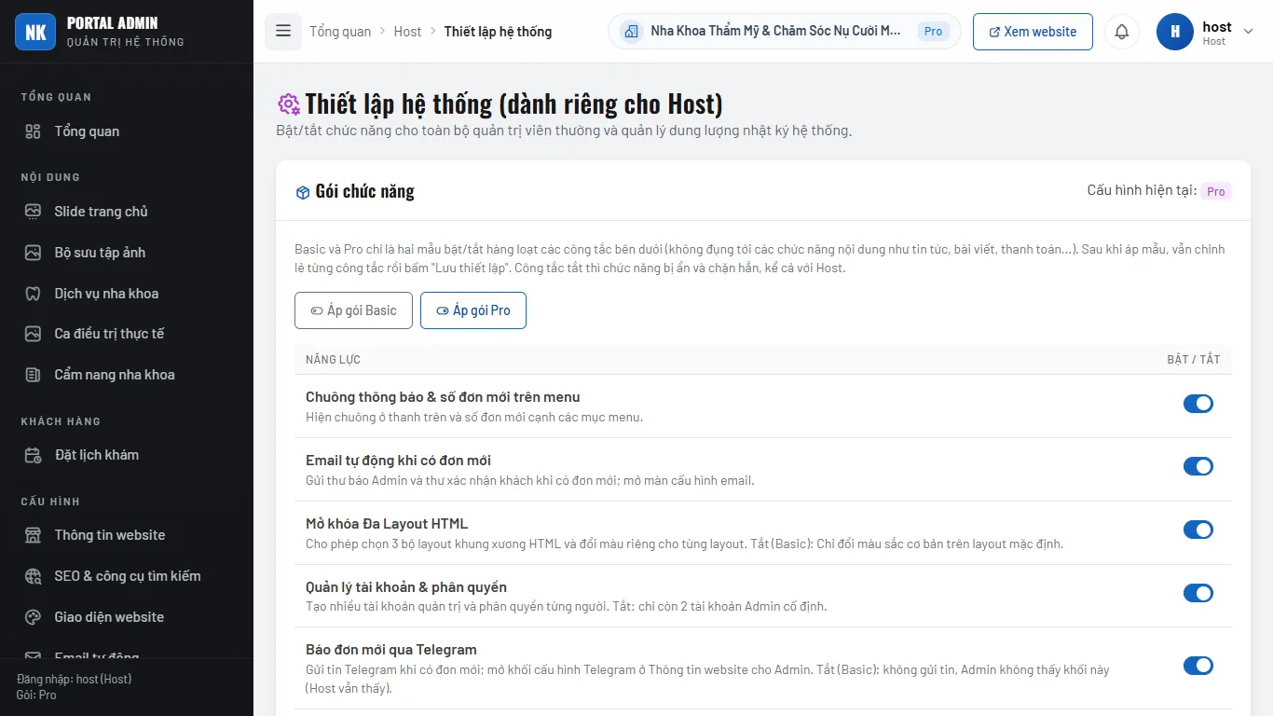The width and height of the screenshot is (1273, 716).
Task: Click the Gói: Pro sidebar footer text
Action: (x=36, y=695)
